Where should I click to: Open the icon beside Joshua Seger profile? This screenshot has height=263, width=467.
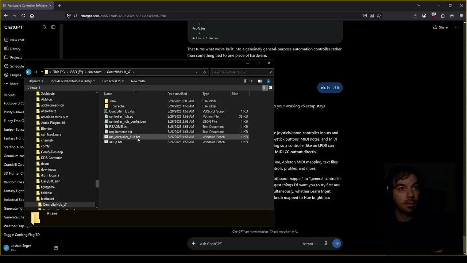click(x=56, y=248)
